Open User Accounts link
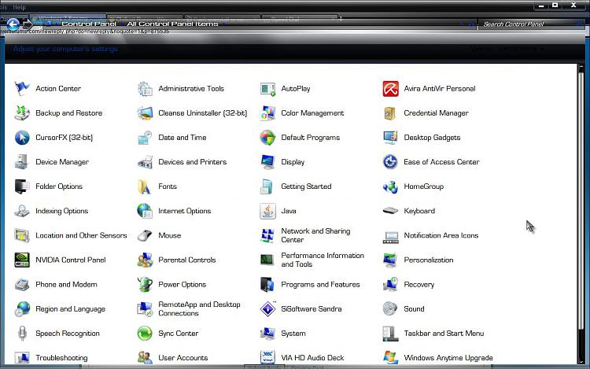The height and width of the screenshot is (369, 590). [x=183, y=358]
